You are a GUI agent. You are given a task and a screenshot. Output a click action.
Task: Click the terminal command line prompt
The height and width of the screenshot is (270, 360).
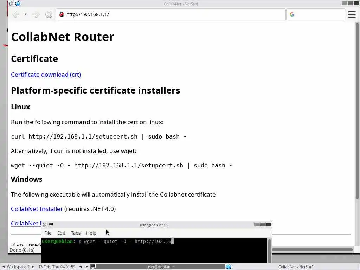tap(108, 241)
